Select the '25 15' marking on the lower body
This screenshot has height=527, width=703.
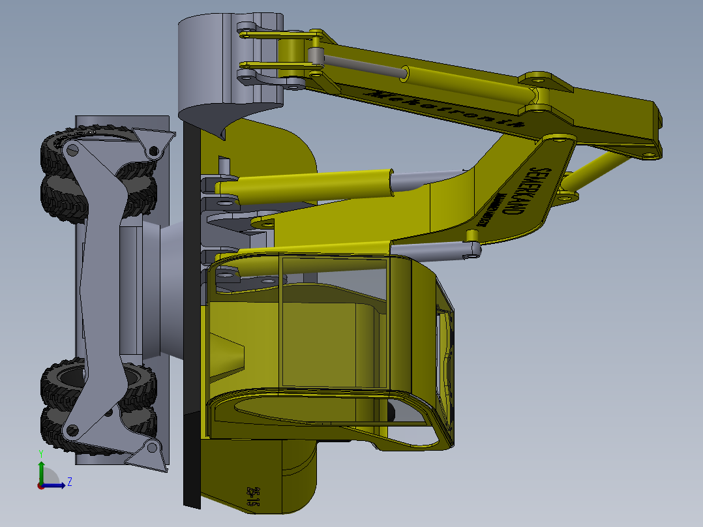[x=253, y=498]
